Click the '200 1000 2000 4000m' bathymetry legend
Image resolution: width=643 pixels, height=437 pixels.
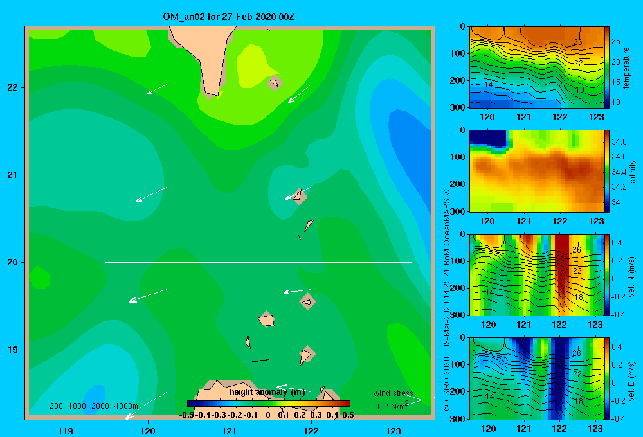93,406
